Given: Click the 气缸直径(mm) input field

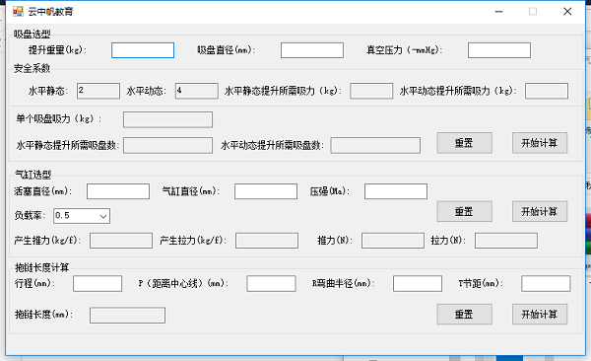Looking at the screenshot, I should point(266,191).
